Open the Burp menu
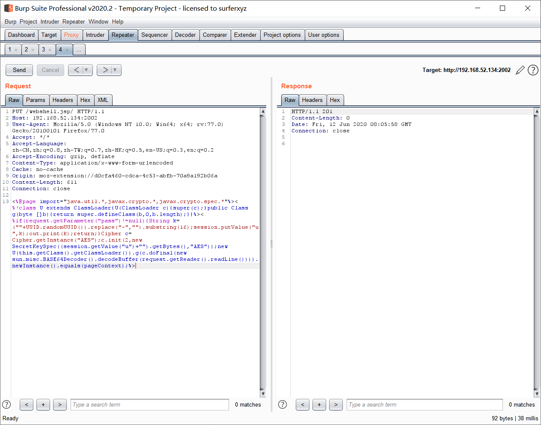Screen dimensions: 541x425 pyautogui.click(x=10, y=21)
